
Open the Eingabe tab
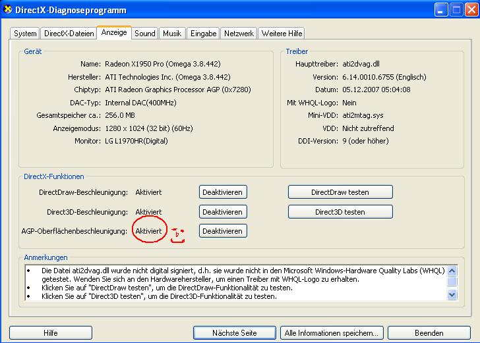coord(203,34)
